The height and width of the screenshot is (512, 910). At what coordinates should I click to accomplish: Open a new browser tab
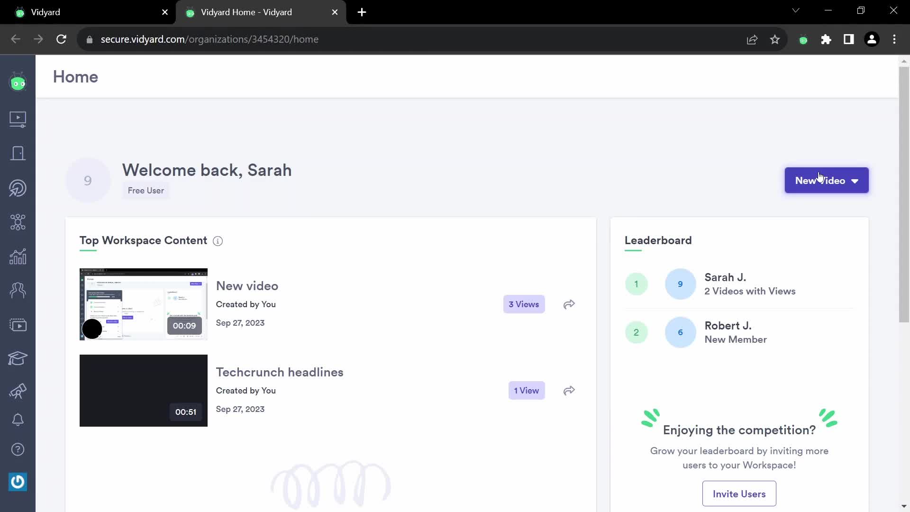click(x=362, y=12)
